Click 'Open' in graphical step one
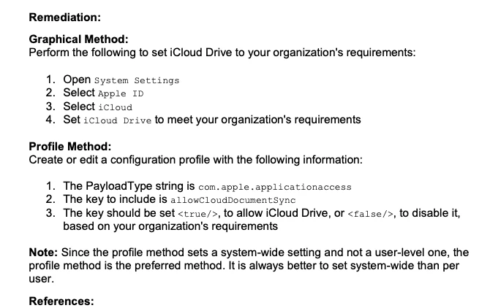Viewport: 490px width, 308px height. [77, 80]
